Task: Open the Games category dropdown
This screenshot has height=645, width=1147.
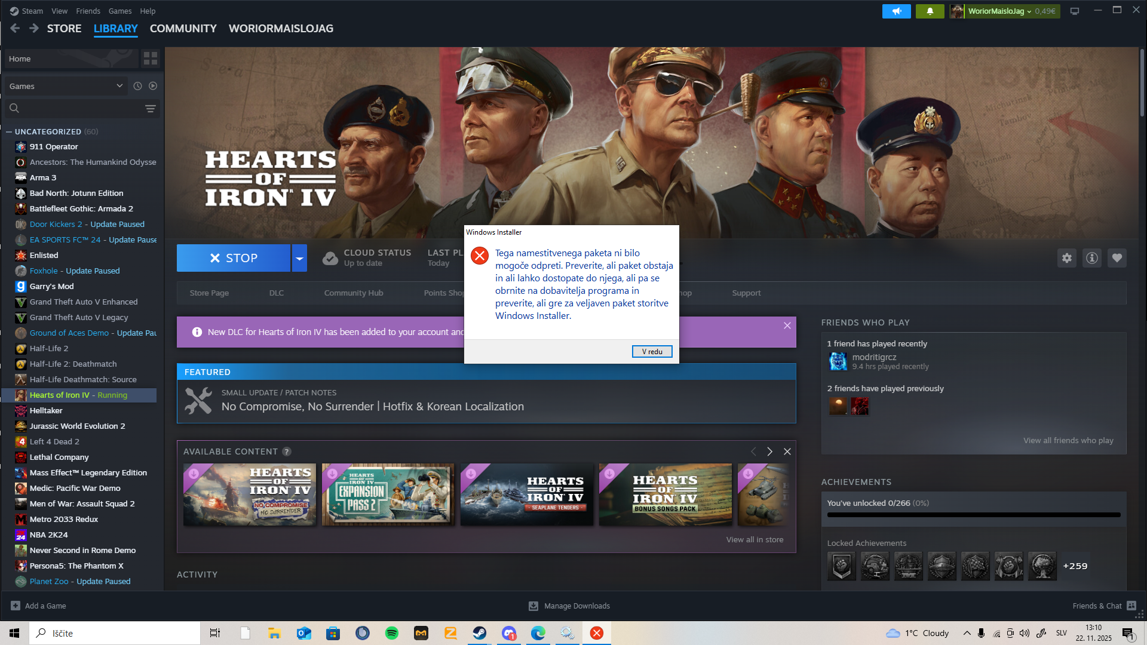Action: pyautogui.click(x=66, y=86)
